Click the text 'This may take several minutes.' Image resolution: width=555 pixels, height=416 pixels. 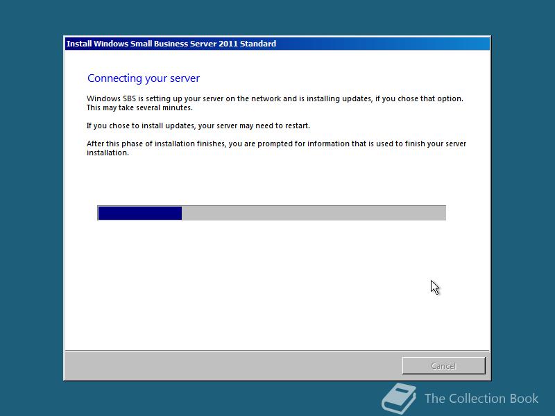pos(139,107)
